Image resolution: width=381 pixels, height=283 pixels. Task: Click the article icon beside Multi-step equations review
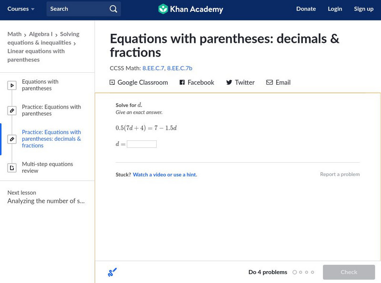(x=12, y=167)
